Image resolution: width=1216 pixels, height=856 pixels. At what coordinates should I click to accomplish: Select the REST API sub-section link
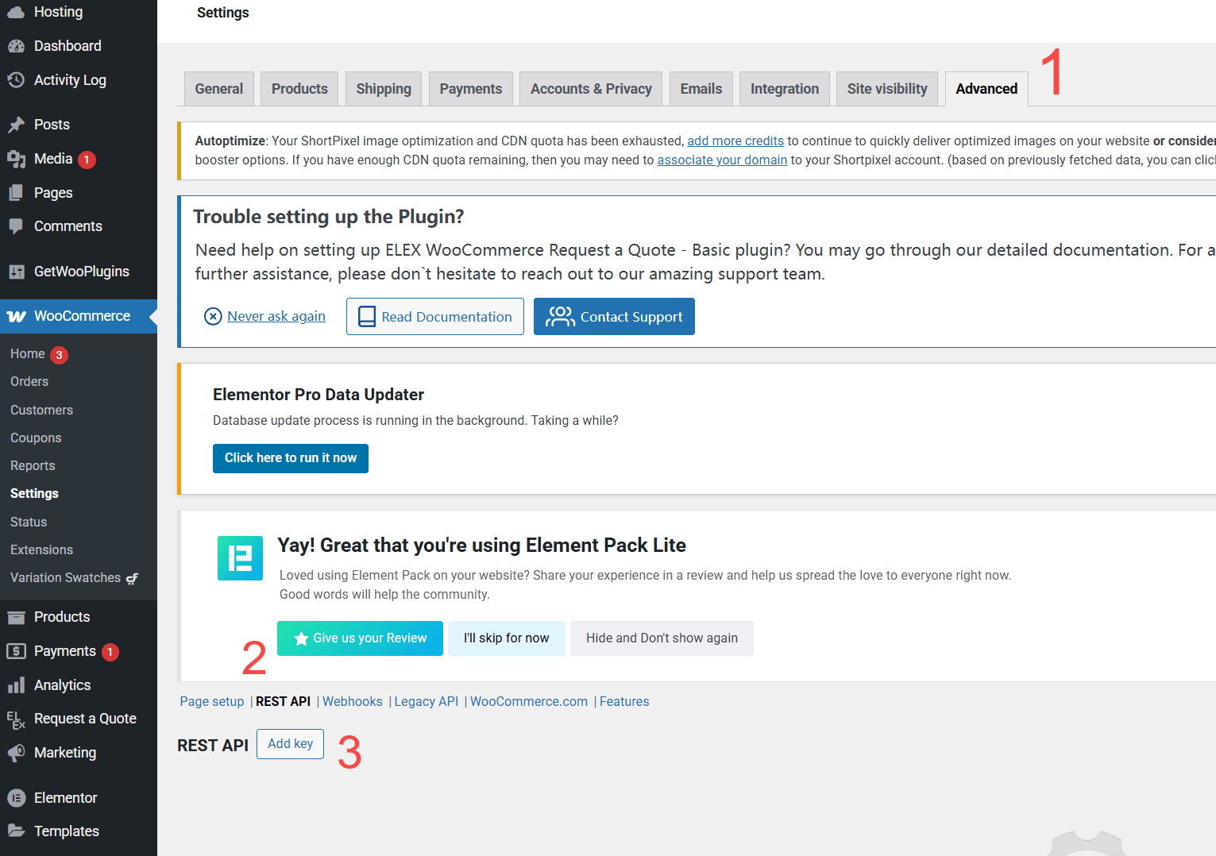283,702
